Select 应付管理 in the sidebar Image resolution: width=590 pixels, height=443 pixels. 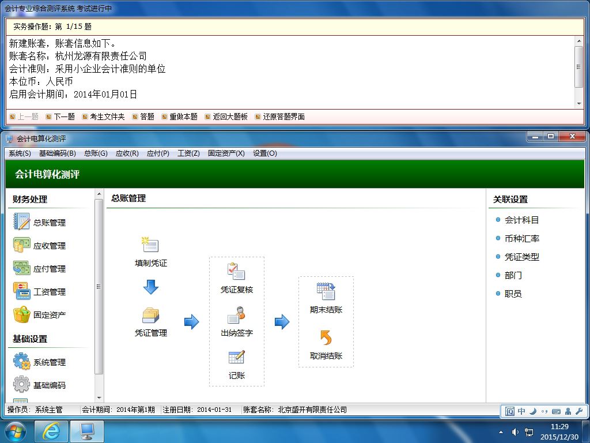(x=40, y=269)
